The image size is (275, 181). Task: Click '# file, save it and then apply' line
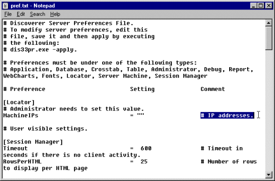pos(79,36)
